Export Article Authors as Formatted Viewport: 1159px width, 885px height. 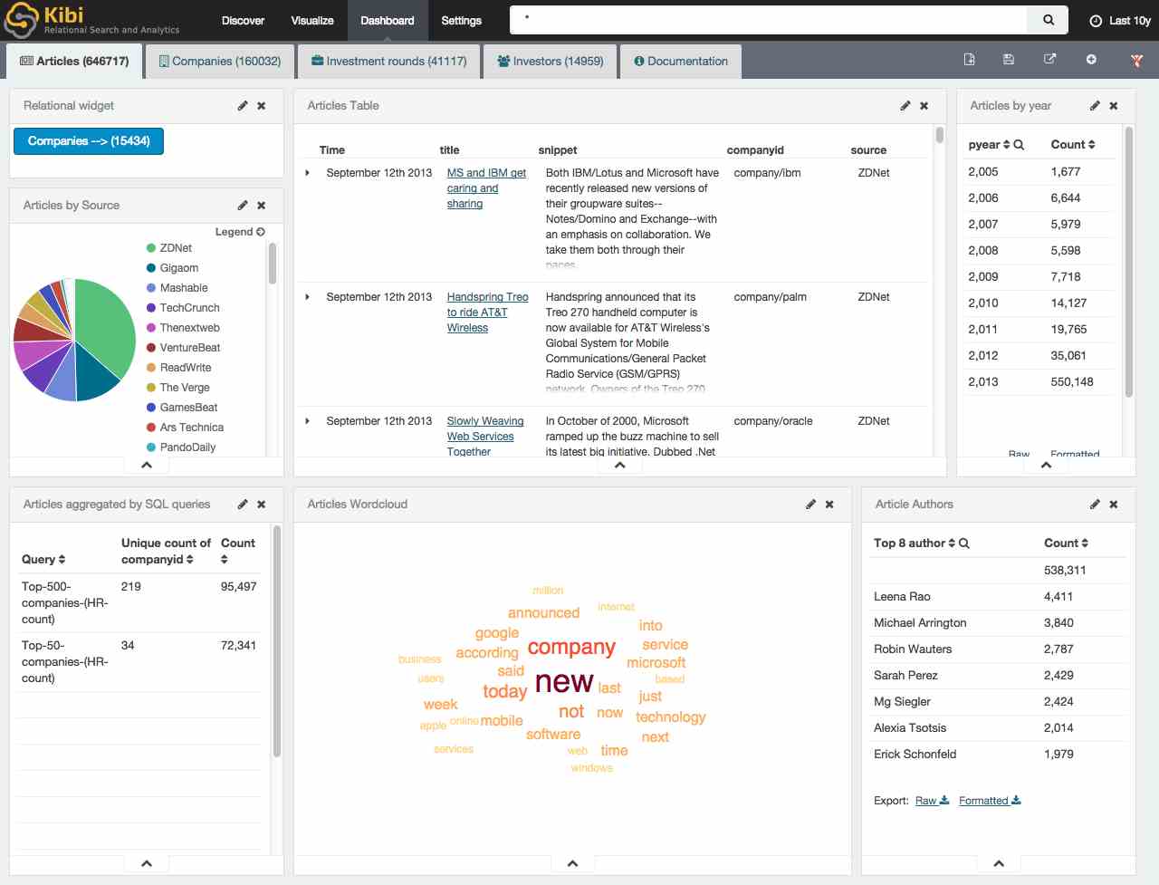[x=990, y=801]
